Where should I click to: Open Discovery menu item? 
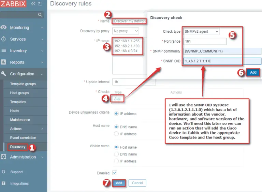tap(17, 147)
